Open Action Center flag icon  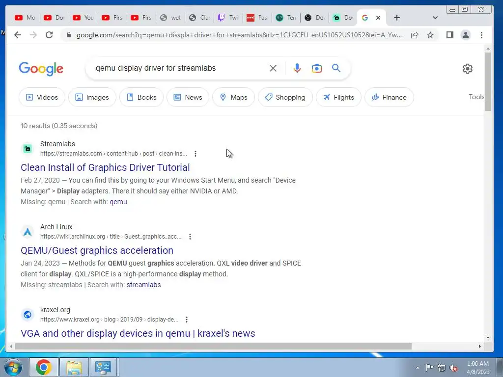[x=429, y=368]
